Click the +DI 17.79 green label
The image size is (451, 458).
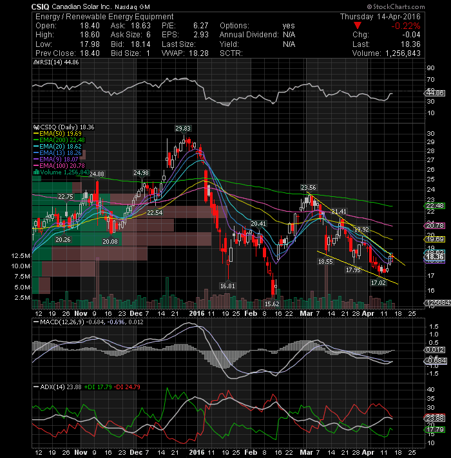pos(98,387)
